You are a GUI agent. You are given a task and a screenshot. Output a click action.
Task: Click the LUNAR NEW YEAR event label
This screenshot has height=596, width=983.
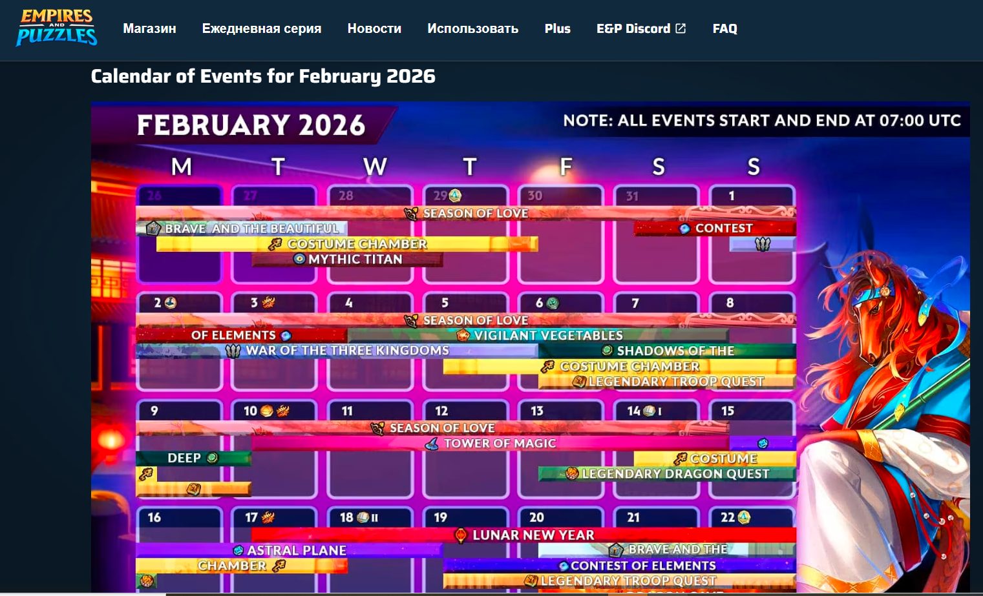533,535
